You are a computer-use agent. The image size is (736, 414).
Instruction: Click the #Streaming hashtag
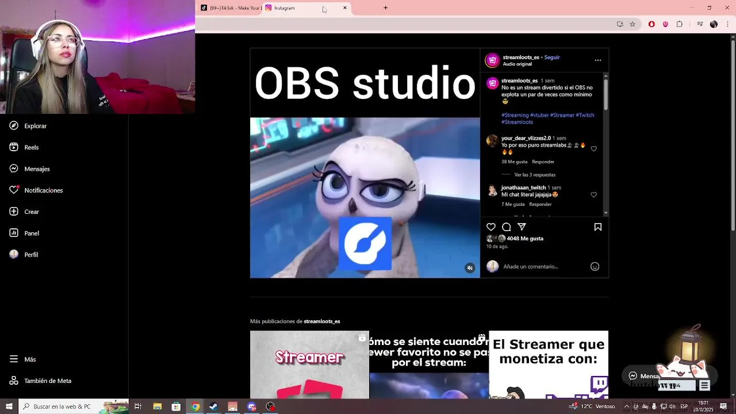515,115
